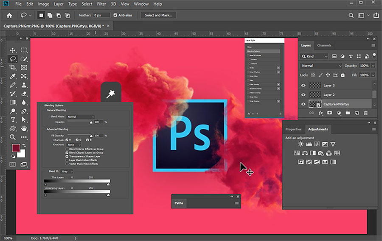Click the Home icon in options bar
This screenshot has height=241, width=382.
point(9,16)
